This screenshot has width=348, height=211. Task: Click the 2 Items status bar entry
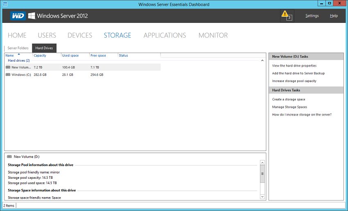pos(9,206)
